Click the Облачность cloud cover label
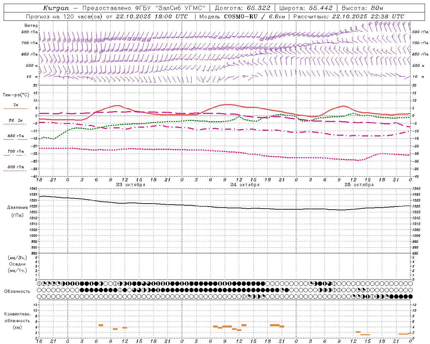The image size is (430, 344). [x=17, y=292]
